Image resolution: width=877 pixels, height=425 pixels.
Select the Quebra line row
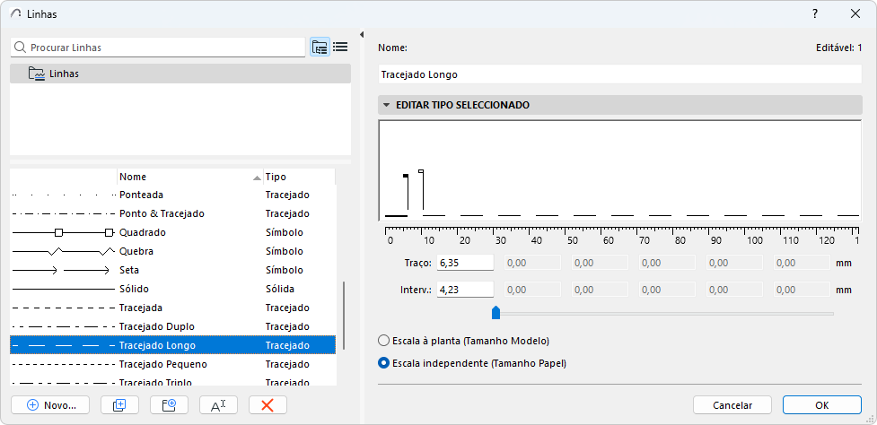tap(173, 251)
